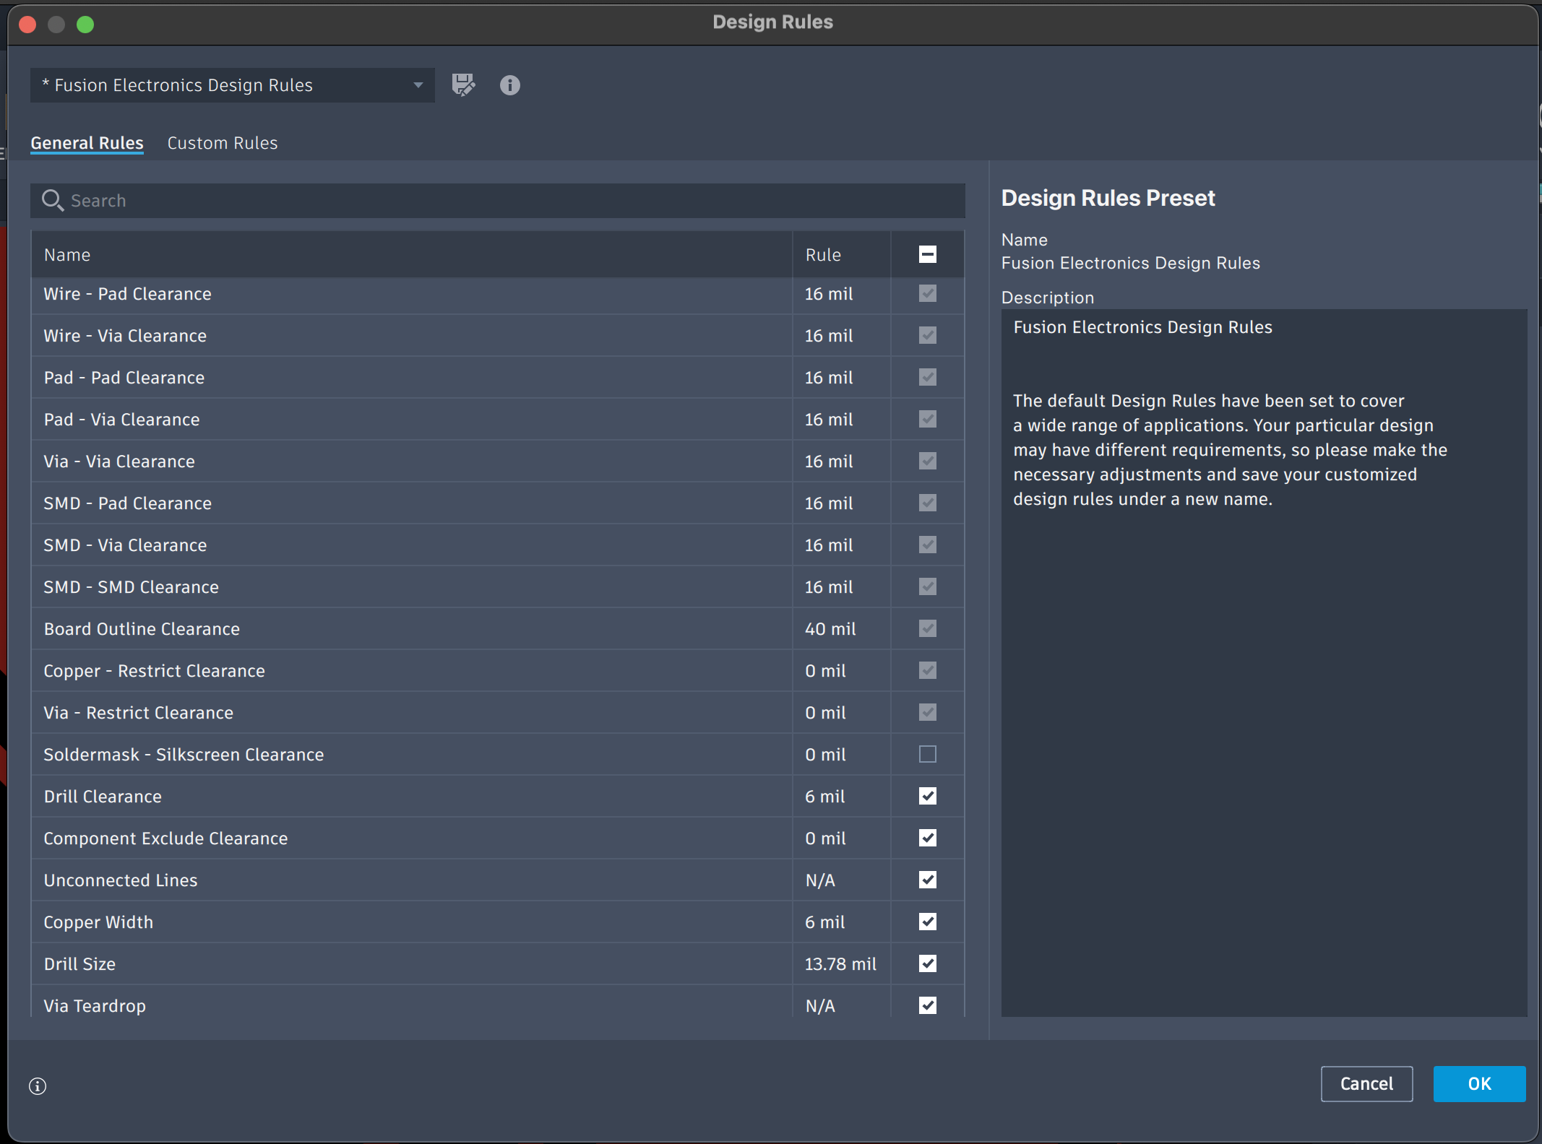Click into the rules Search field
1542x1144 pixels.
click(x=506, y=200)
